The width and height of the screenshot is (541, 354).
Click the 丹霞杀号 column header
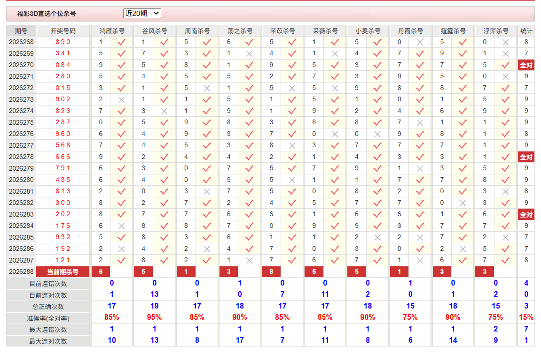[411, 31]
